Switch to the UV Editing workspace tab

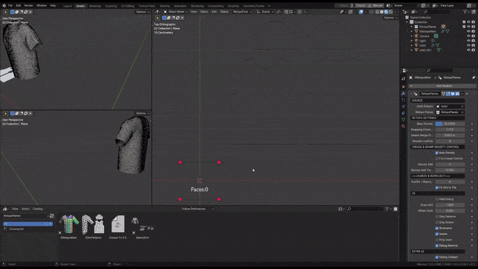[128, 5]
